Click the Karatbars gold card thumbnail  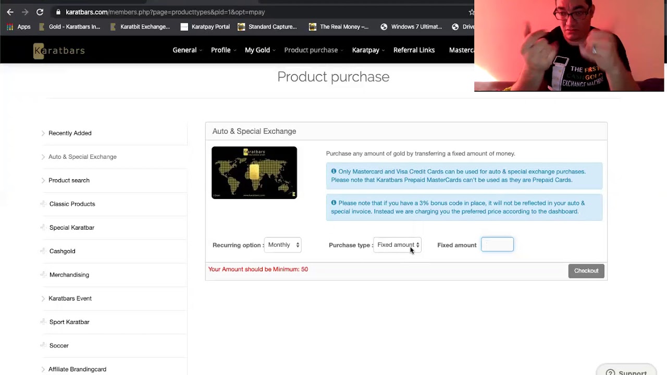click(x=254, y=172)
